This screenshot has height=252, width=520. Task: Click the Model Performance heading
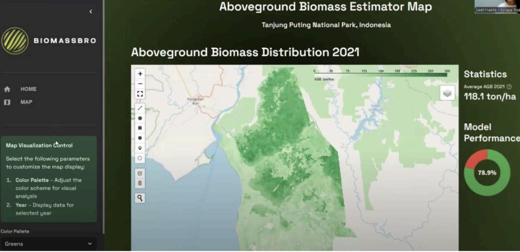click(x=492, y=132)
